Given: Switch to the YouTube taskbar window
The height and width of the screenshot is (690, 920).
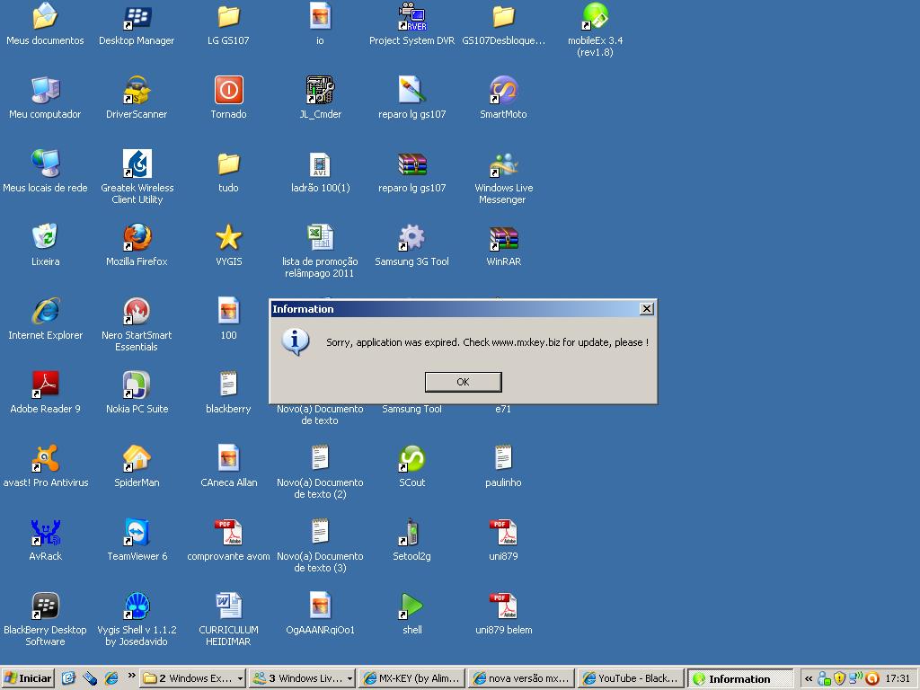Looking at the screenshot, I should pos(629,678).
